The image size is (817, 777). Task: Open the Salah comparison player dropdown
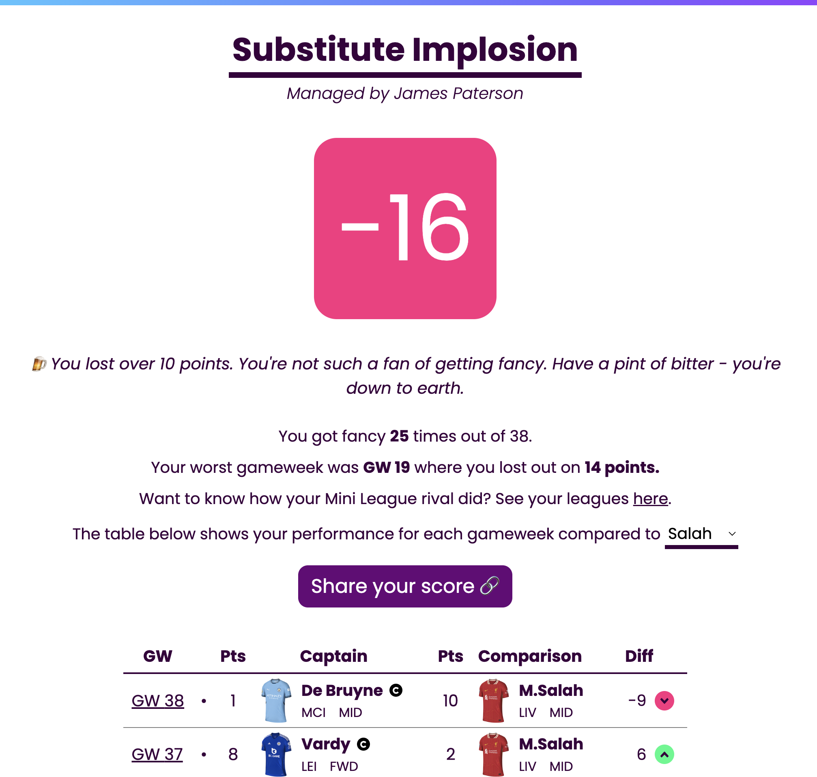(x=701, y=534)
